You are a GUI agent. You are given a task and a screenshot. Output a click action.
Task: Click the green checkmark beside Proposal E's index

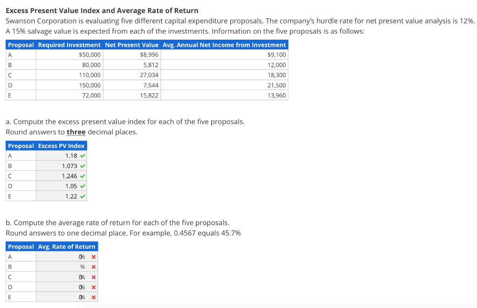pos(82,196)
